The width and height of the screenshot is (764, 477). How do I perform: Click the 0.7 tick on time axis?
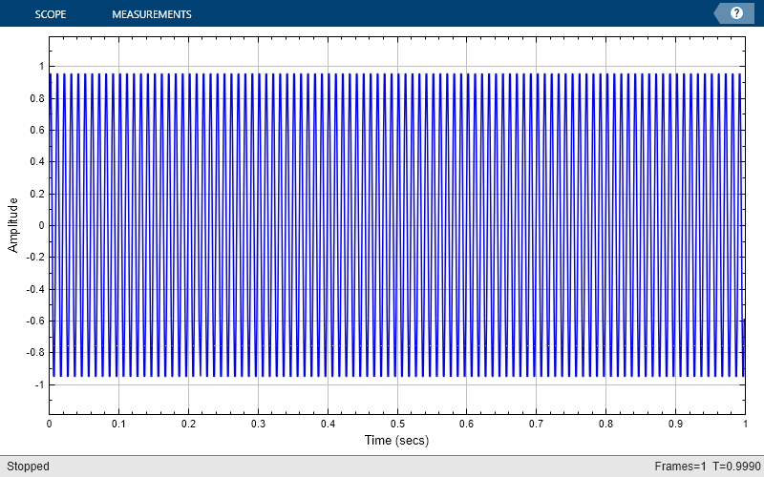(536, 424)
